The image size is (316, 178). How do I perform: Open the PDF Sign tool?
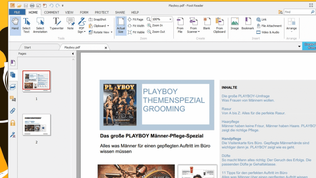[81, 26]
